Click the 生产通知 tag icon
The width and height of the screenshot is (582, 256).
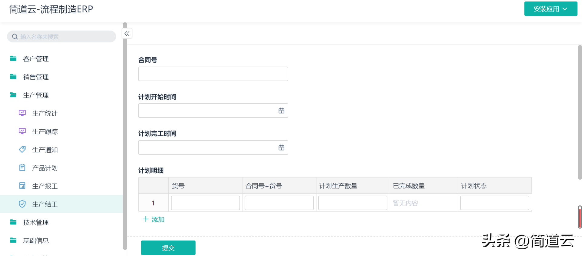pos(22,149)
